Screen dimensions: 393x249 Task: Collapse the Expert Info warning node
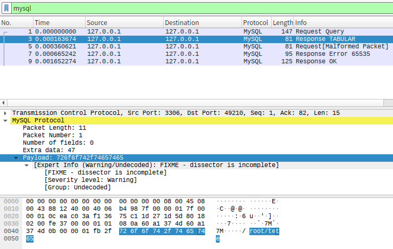pos(27,165)
